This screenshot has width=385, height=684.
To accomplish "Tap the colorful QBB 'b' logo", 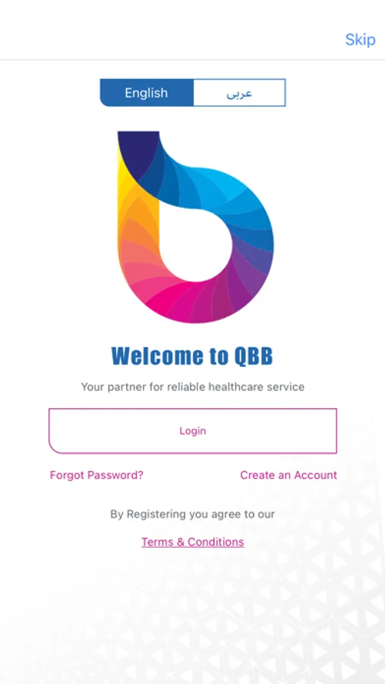I will pyautogui.click(x=195, y=226).
